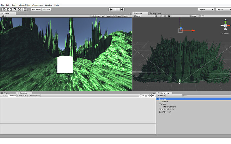
Task: Toggle Error Pause in Console
Action: 35,96
